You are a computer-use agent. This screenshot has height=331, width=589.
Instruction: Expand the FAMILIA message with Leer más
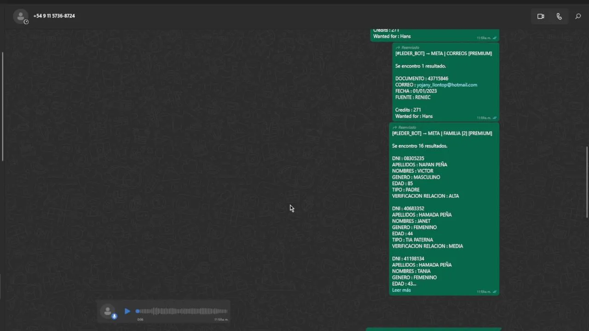[401, 290]
